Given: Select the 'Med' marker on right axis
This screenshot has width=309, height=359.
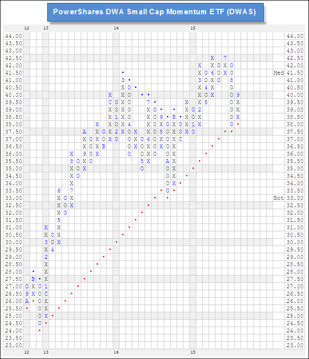Looking at the screenshot, I should 278,73.
